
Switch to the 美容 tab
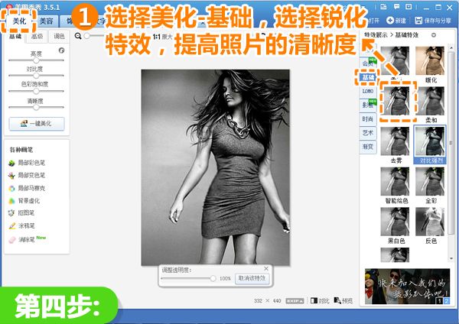(46, 21)
